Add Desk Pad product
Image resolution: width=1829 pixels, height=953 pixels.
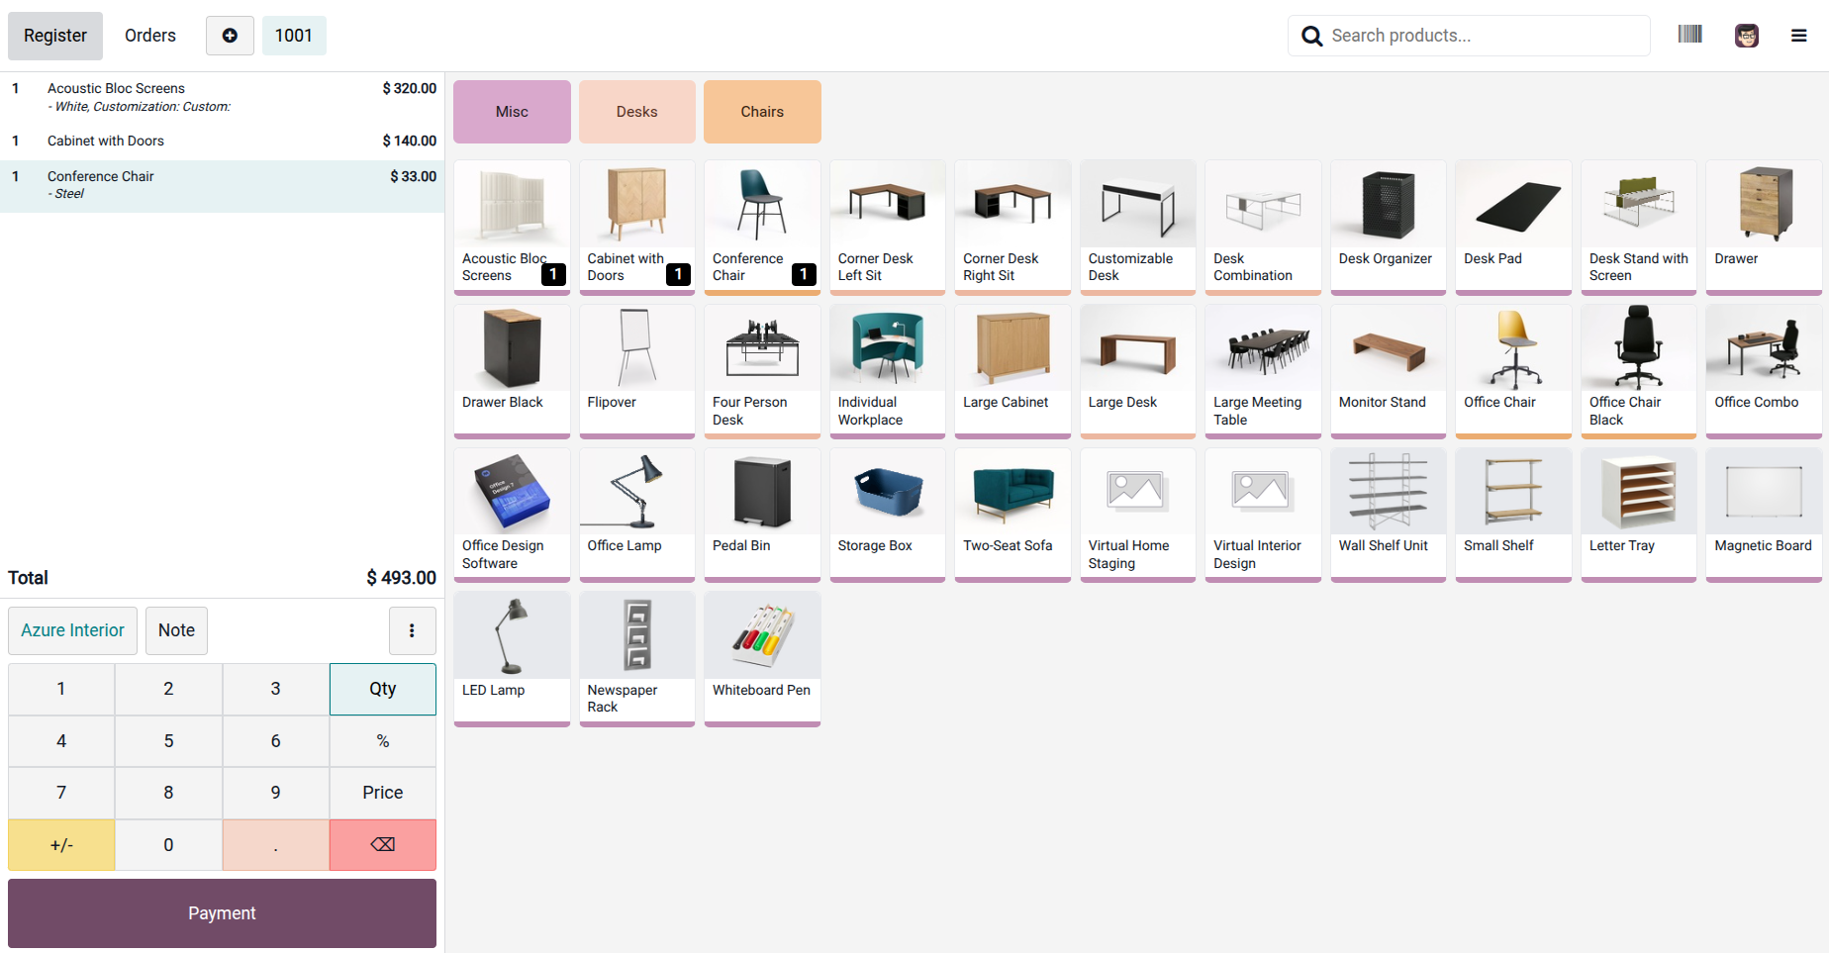1513,227
